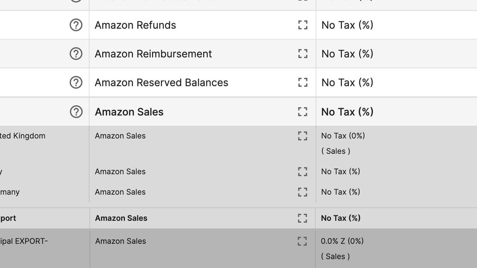Screen dimensions: 477x268
Task: Expand the Amazon Refunds account field
Action: pos(303,25)
